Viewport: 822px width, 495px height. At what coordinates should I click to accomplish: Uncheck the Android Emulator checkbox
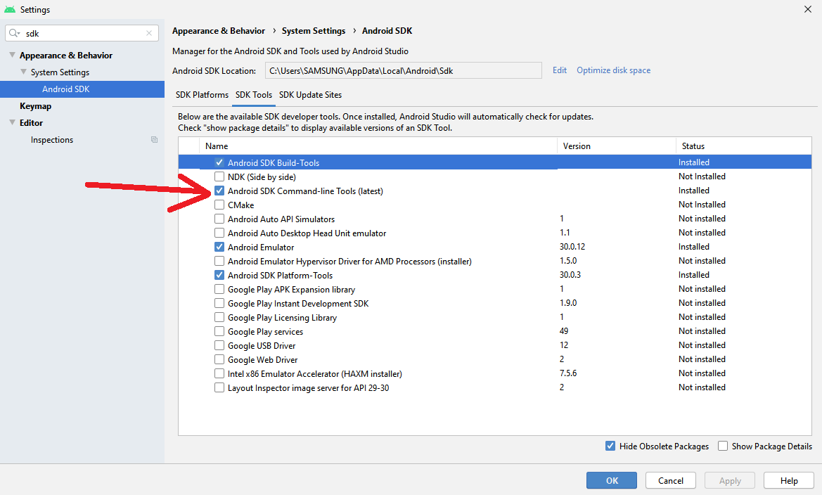219,247
